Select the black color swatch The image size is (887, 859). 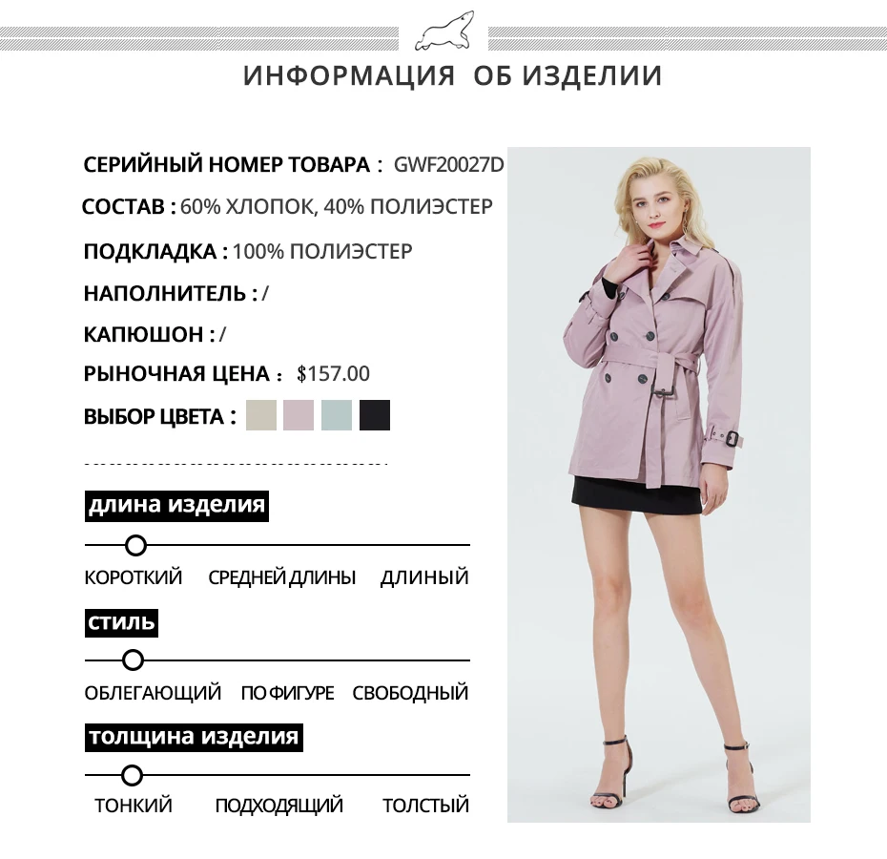click(x=375, y=415)
